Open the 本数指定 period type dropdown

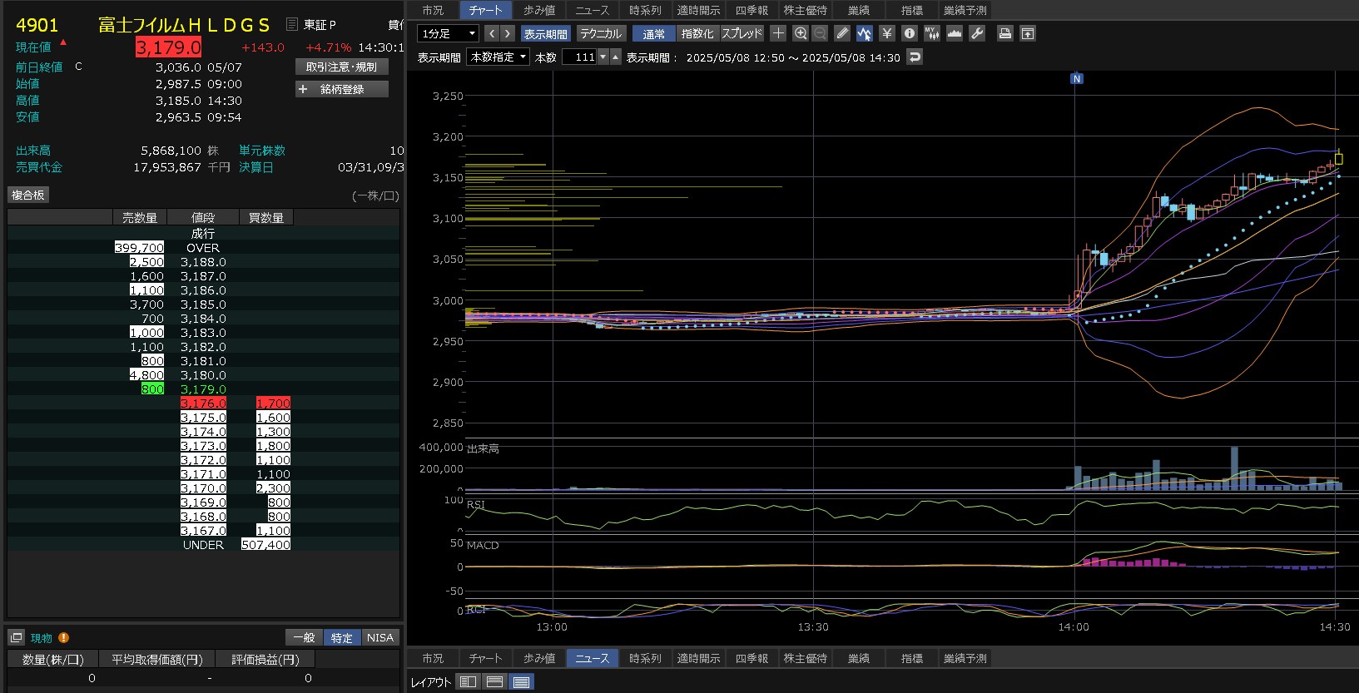pyautogui.click(x=498, y=57)
